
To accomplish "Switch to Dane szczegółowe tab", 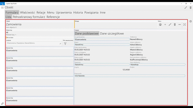I will coord(112,33).
